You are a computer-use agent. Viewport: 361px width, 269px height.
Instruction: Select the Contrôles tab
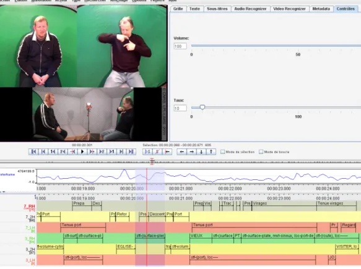pyautogui.click(x=346, y=9)
